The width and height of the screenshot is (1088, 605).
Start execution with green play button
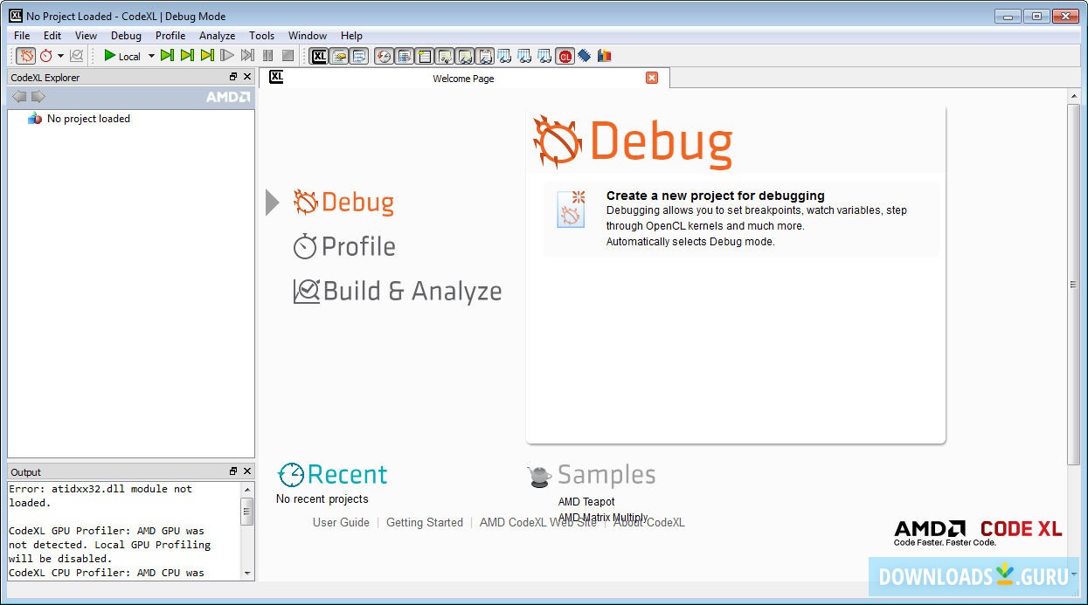[110, 56]
